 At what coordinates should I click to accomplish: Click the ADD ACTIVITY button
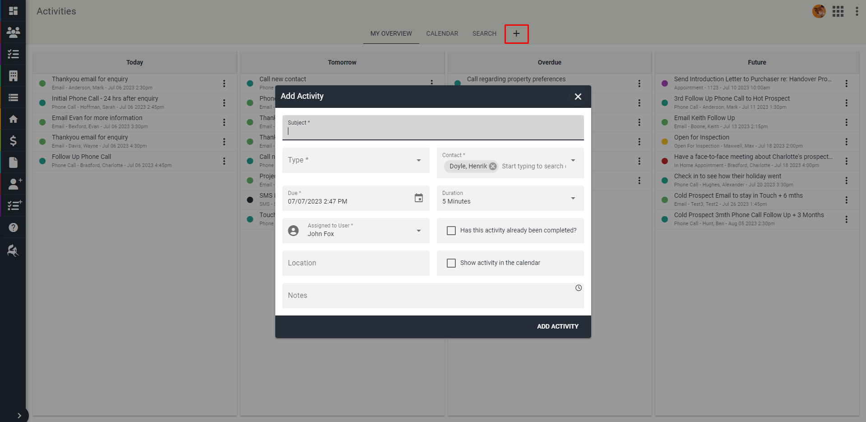coord(558,326)
